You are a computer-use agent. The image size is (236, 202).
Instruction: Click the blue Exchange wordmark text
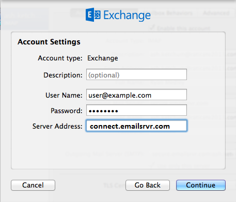tap(127, 15)
